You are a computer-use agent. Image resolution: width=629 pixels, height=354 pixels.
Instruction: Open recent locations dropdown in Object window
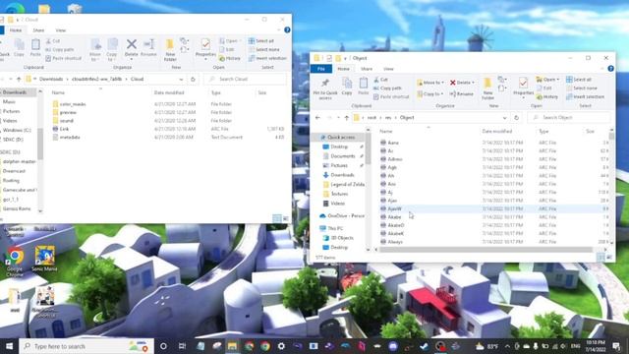[x=338, y=118]
